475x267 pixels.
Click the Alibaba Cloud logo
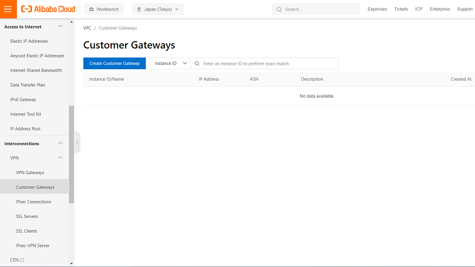click(x=48, y=9)
